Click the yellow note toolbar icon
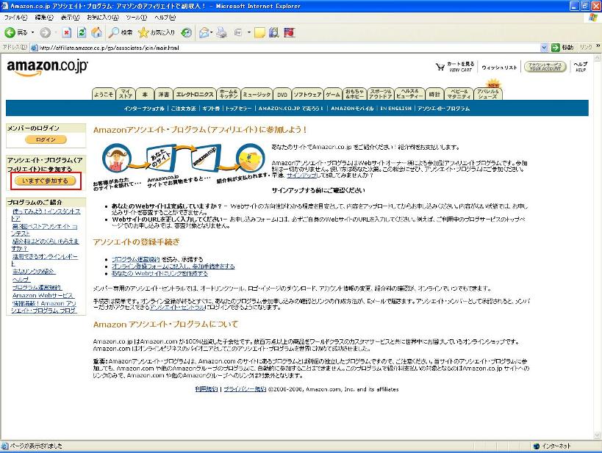Screen dimensions: 602x453 (x=259, y=32)
